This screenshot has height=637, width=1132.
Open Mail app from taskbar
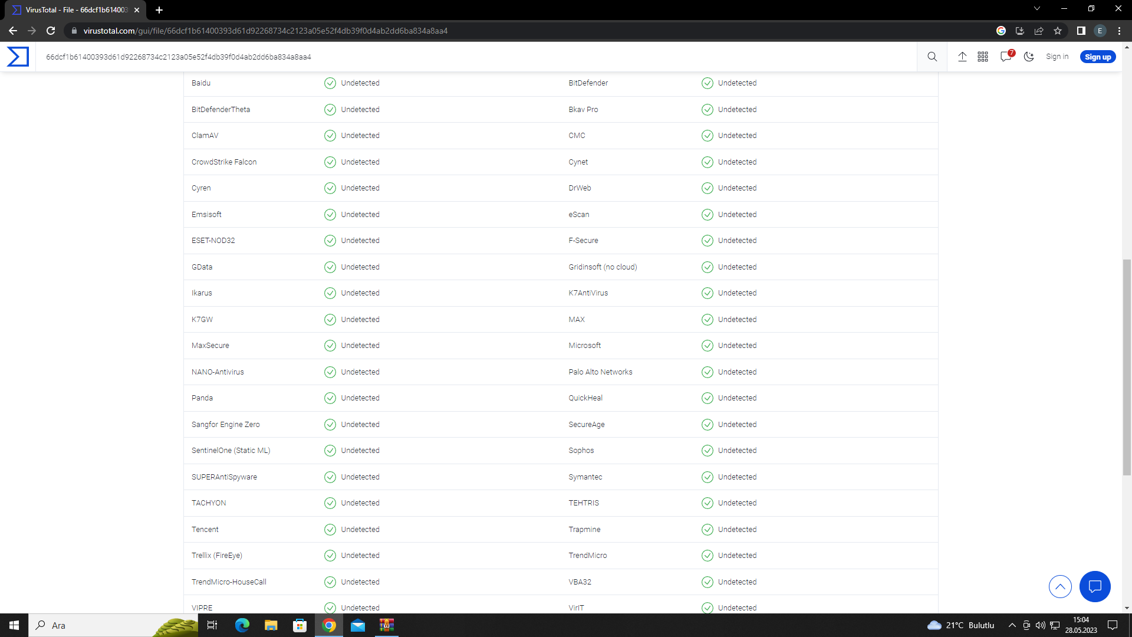[358, 625]
